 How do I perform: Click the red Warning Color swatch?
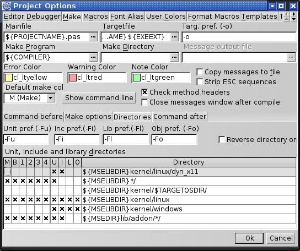pyautogui.click(x=72, y=78)
